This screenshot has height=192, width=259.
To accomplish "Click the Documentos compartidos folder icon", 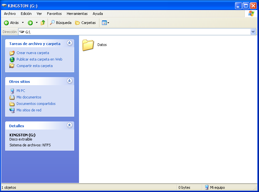I will [12, 104].
